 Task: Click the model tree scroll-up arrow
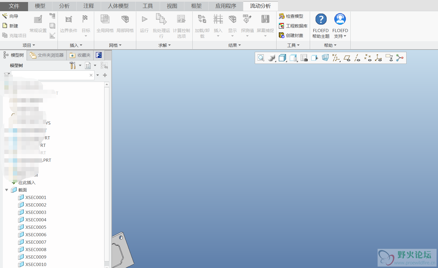pos(107,84)
